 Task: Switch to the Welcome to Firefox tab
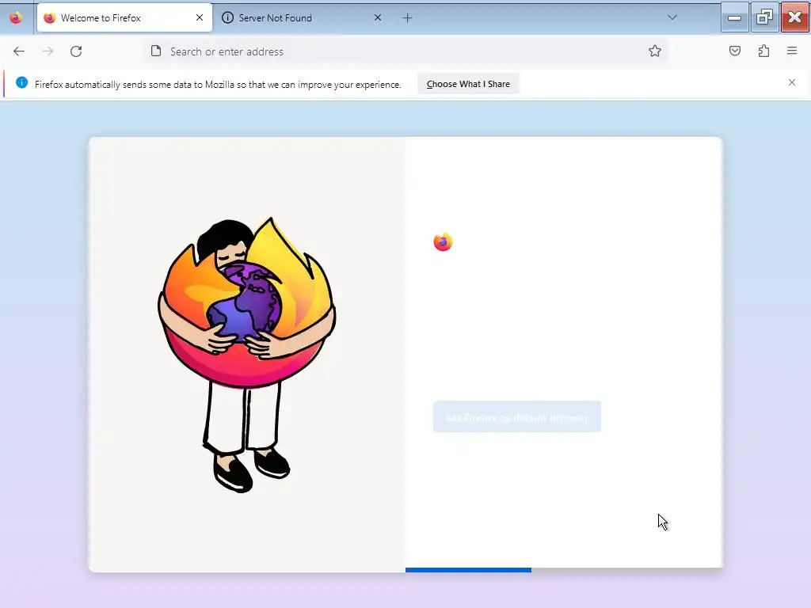click(x=124, y=17)
